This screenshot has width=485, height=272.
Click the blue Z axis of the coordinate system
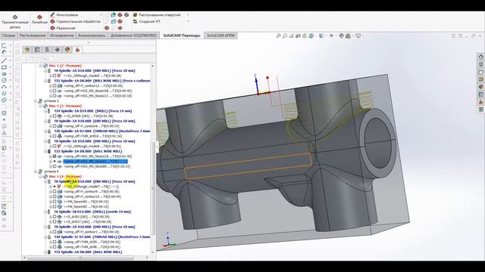(x=256, y=84)
